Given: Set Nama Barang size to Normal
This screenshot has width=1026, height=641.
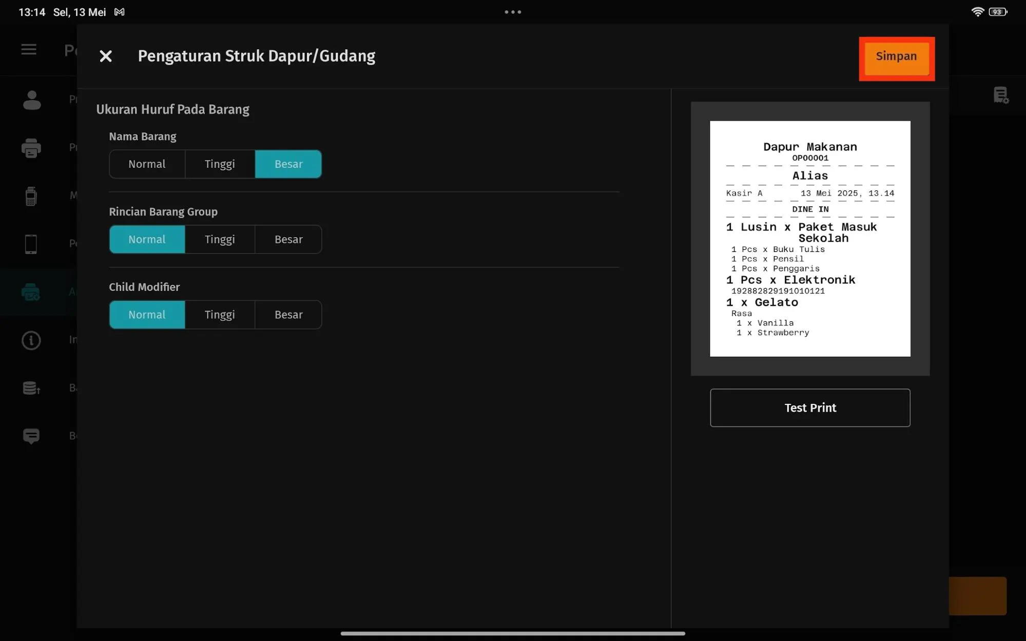Looking at the screenshot, I should tap(147, 164).
